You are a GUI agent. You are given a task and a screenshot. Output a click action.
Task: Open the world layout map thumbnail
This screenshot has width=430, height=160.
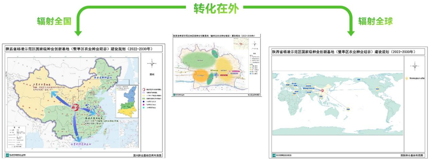[x=348, y=103]
